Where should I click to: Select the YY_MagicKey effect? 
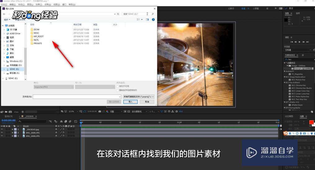click(297, 74)
